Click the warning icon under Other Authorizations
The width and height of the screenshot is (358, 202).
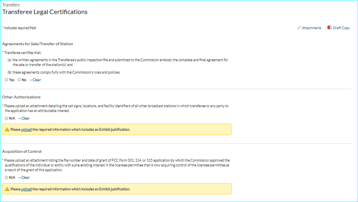pos(7,130)
